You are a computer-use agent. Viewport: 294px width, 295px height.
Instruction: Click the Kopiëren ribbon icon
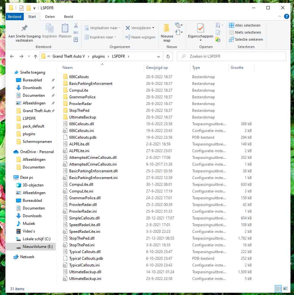[50, 31]
